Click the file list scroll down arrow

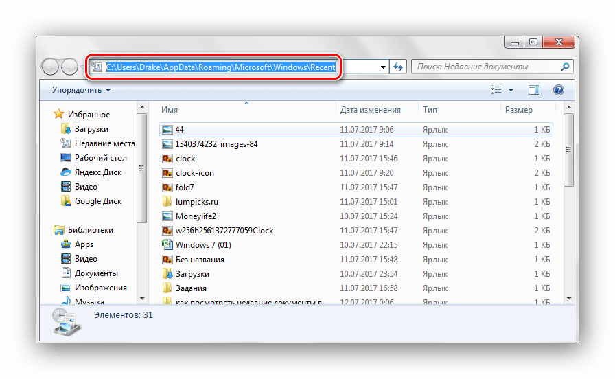point(569,299)
